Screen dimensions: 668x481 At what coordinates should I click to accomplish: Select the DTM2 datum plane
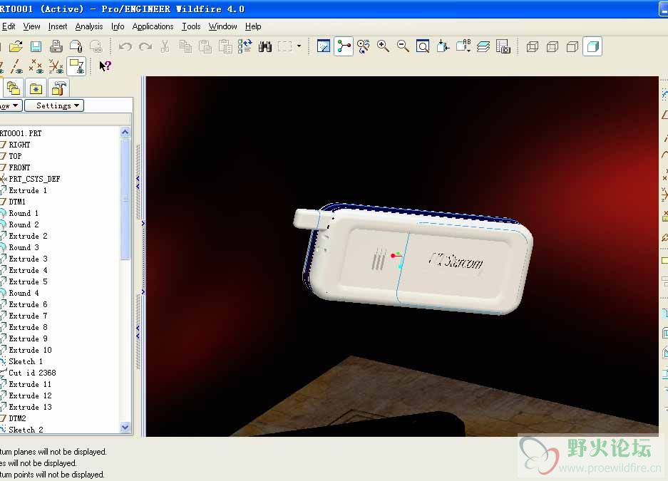tap(17, 418)
